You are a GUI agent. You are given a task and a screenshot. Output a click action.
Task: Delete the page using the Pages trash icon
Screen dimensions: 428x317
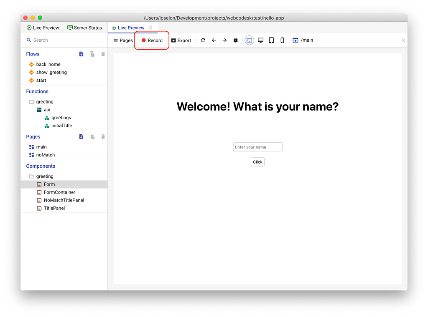103,137
